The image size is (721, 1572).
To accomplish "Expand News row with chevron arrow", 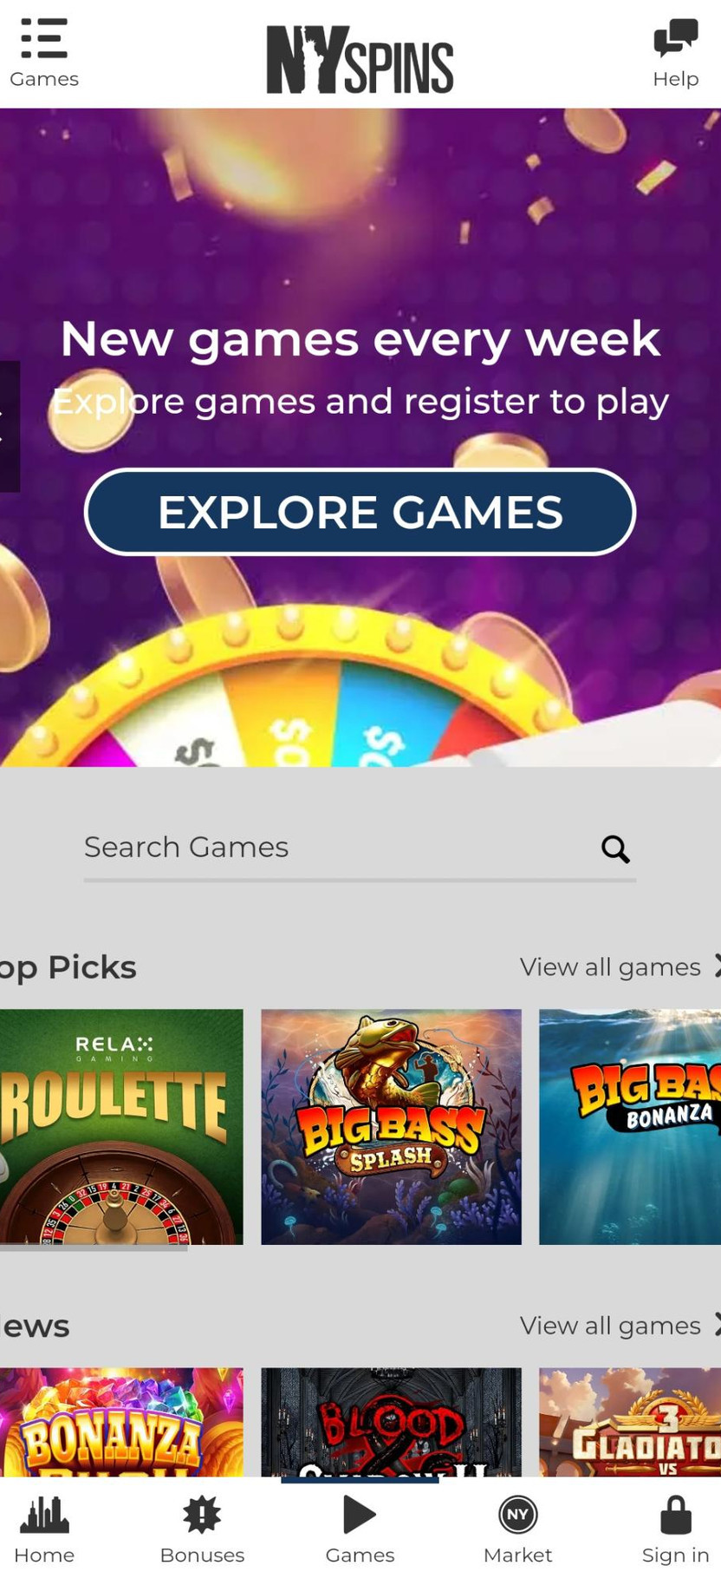I will (716, 1325).
